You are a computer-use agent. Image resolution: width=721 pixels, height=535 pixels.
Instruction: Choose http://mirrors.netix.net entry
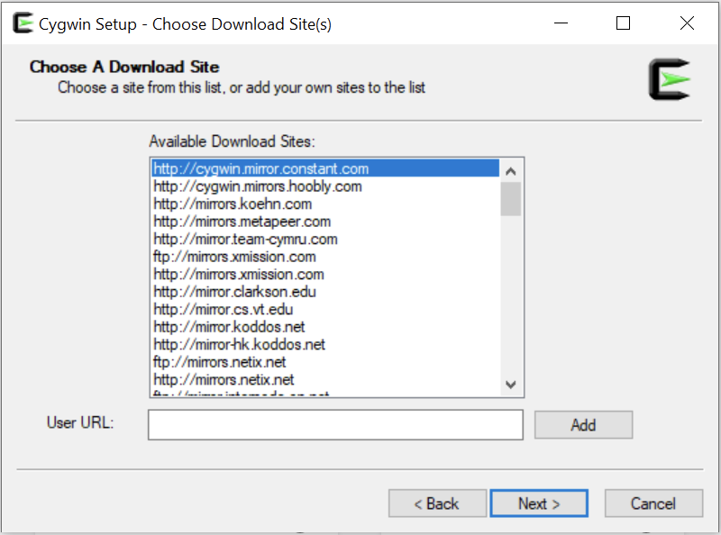pos(325,380)
